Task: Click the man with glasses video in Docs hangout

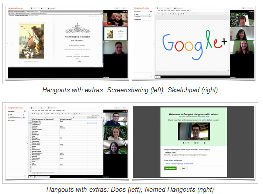Action: click(115, 119)
